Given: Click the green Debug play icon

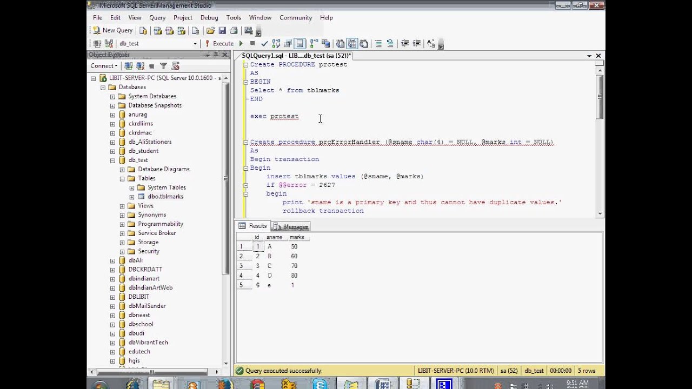Looking at the screenshot, I should (241, 43).
